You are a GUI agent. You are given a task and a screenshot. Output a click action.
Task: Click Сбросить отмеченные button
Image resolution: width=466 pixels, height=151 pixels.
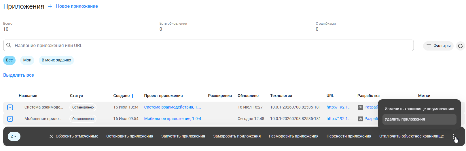[74, 136]
